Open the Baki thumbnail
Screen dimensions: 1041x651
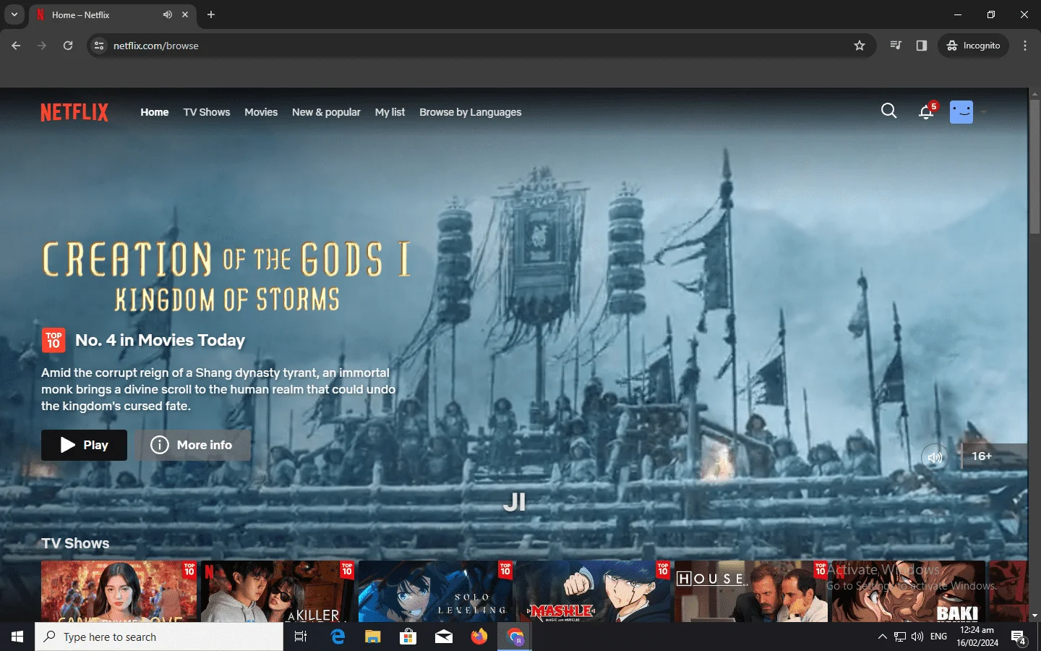pos(909,591)
